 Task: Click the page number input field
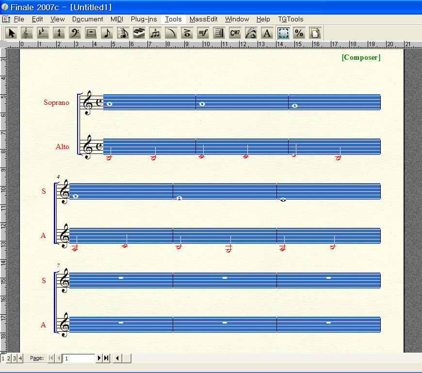pyautogui.click(x=79, y=358)
